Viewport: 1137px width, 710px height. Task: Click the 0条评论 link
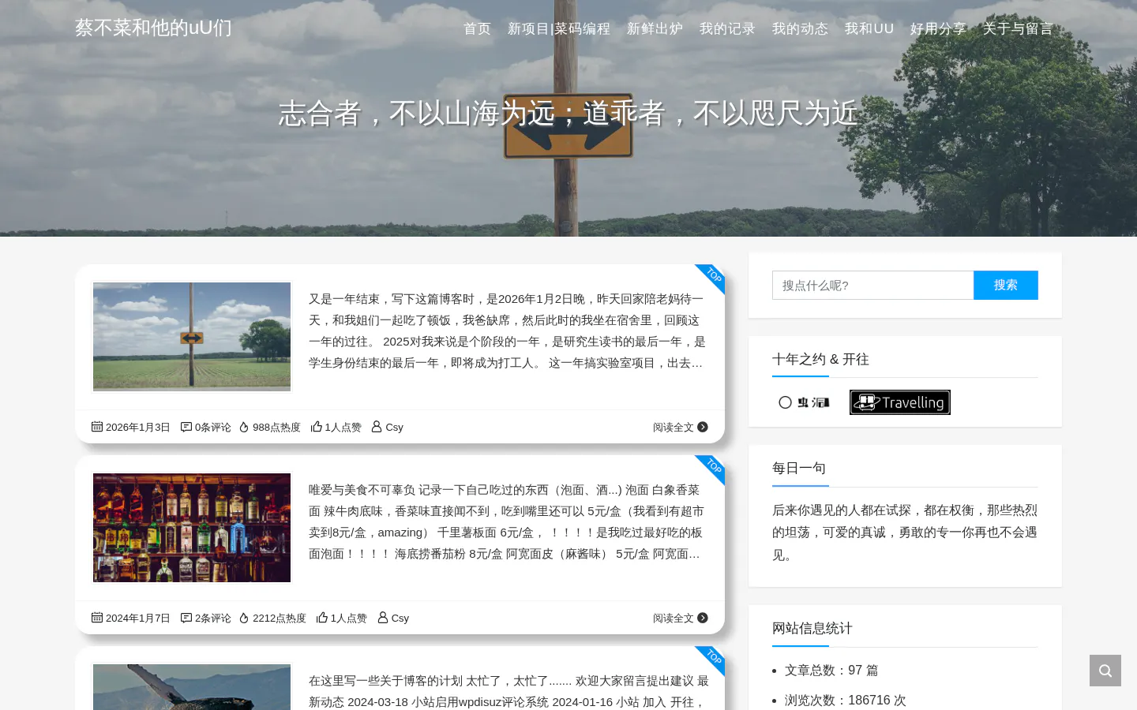(x=213, y=428)
